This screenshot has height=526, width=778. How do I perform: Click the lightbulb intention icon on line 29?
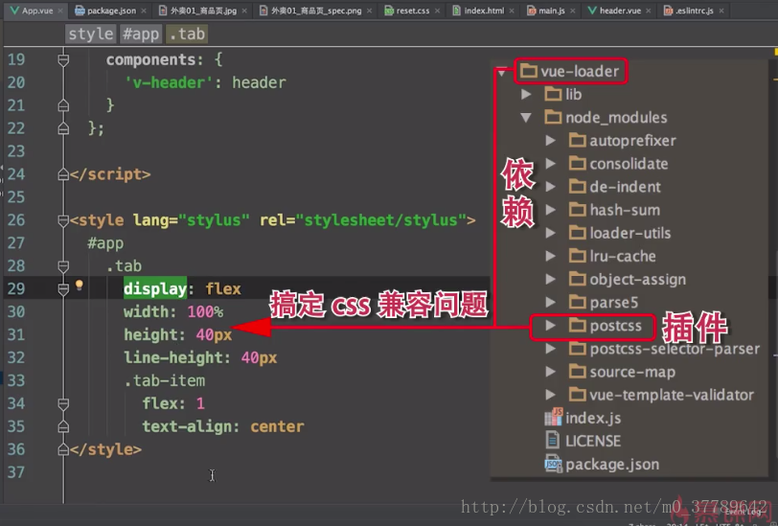tap(79, 285)
